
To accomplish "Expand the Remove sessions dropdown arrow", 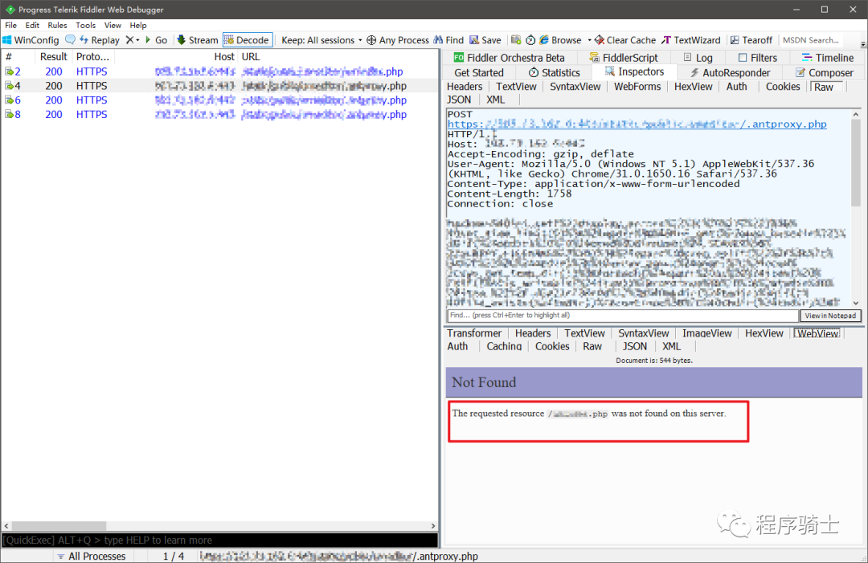I will click(138, 40).
